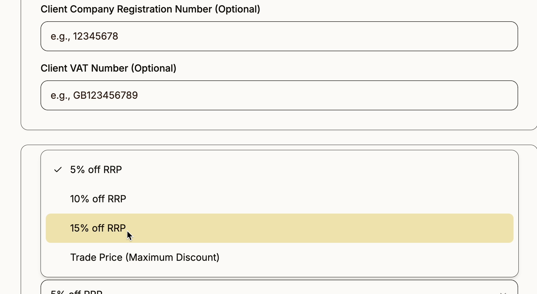
Task: Click the e.g., 12345678 placeholder text
Action: (84, 36)
